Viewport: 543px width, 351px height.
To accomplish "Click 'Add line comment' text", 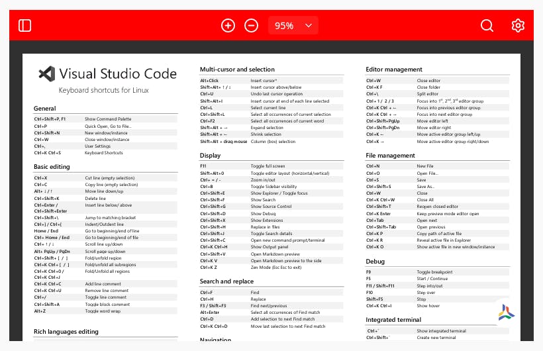I will [103, 283].
